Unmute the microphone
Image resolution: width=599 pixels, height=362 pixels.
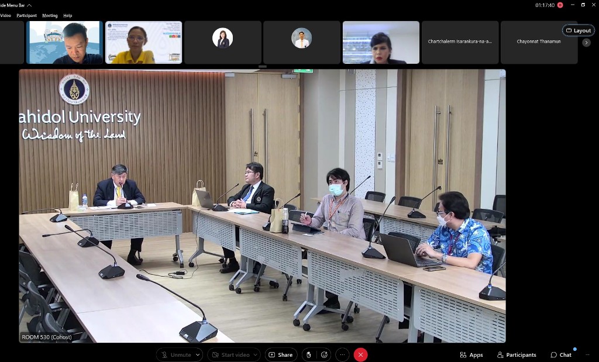pyautogui.click(x=175, y=355)
